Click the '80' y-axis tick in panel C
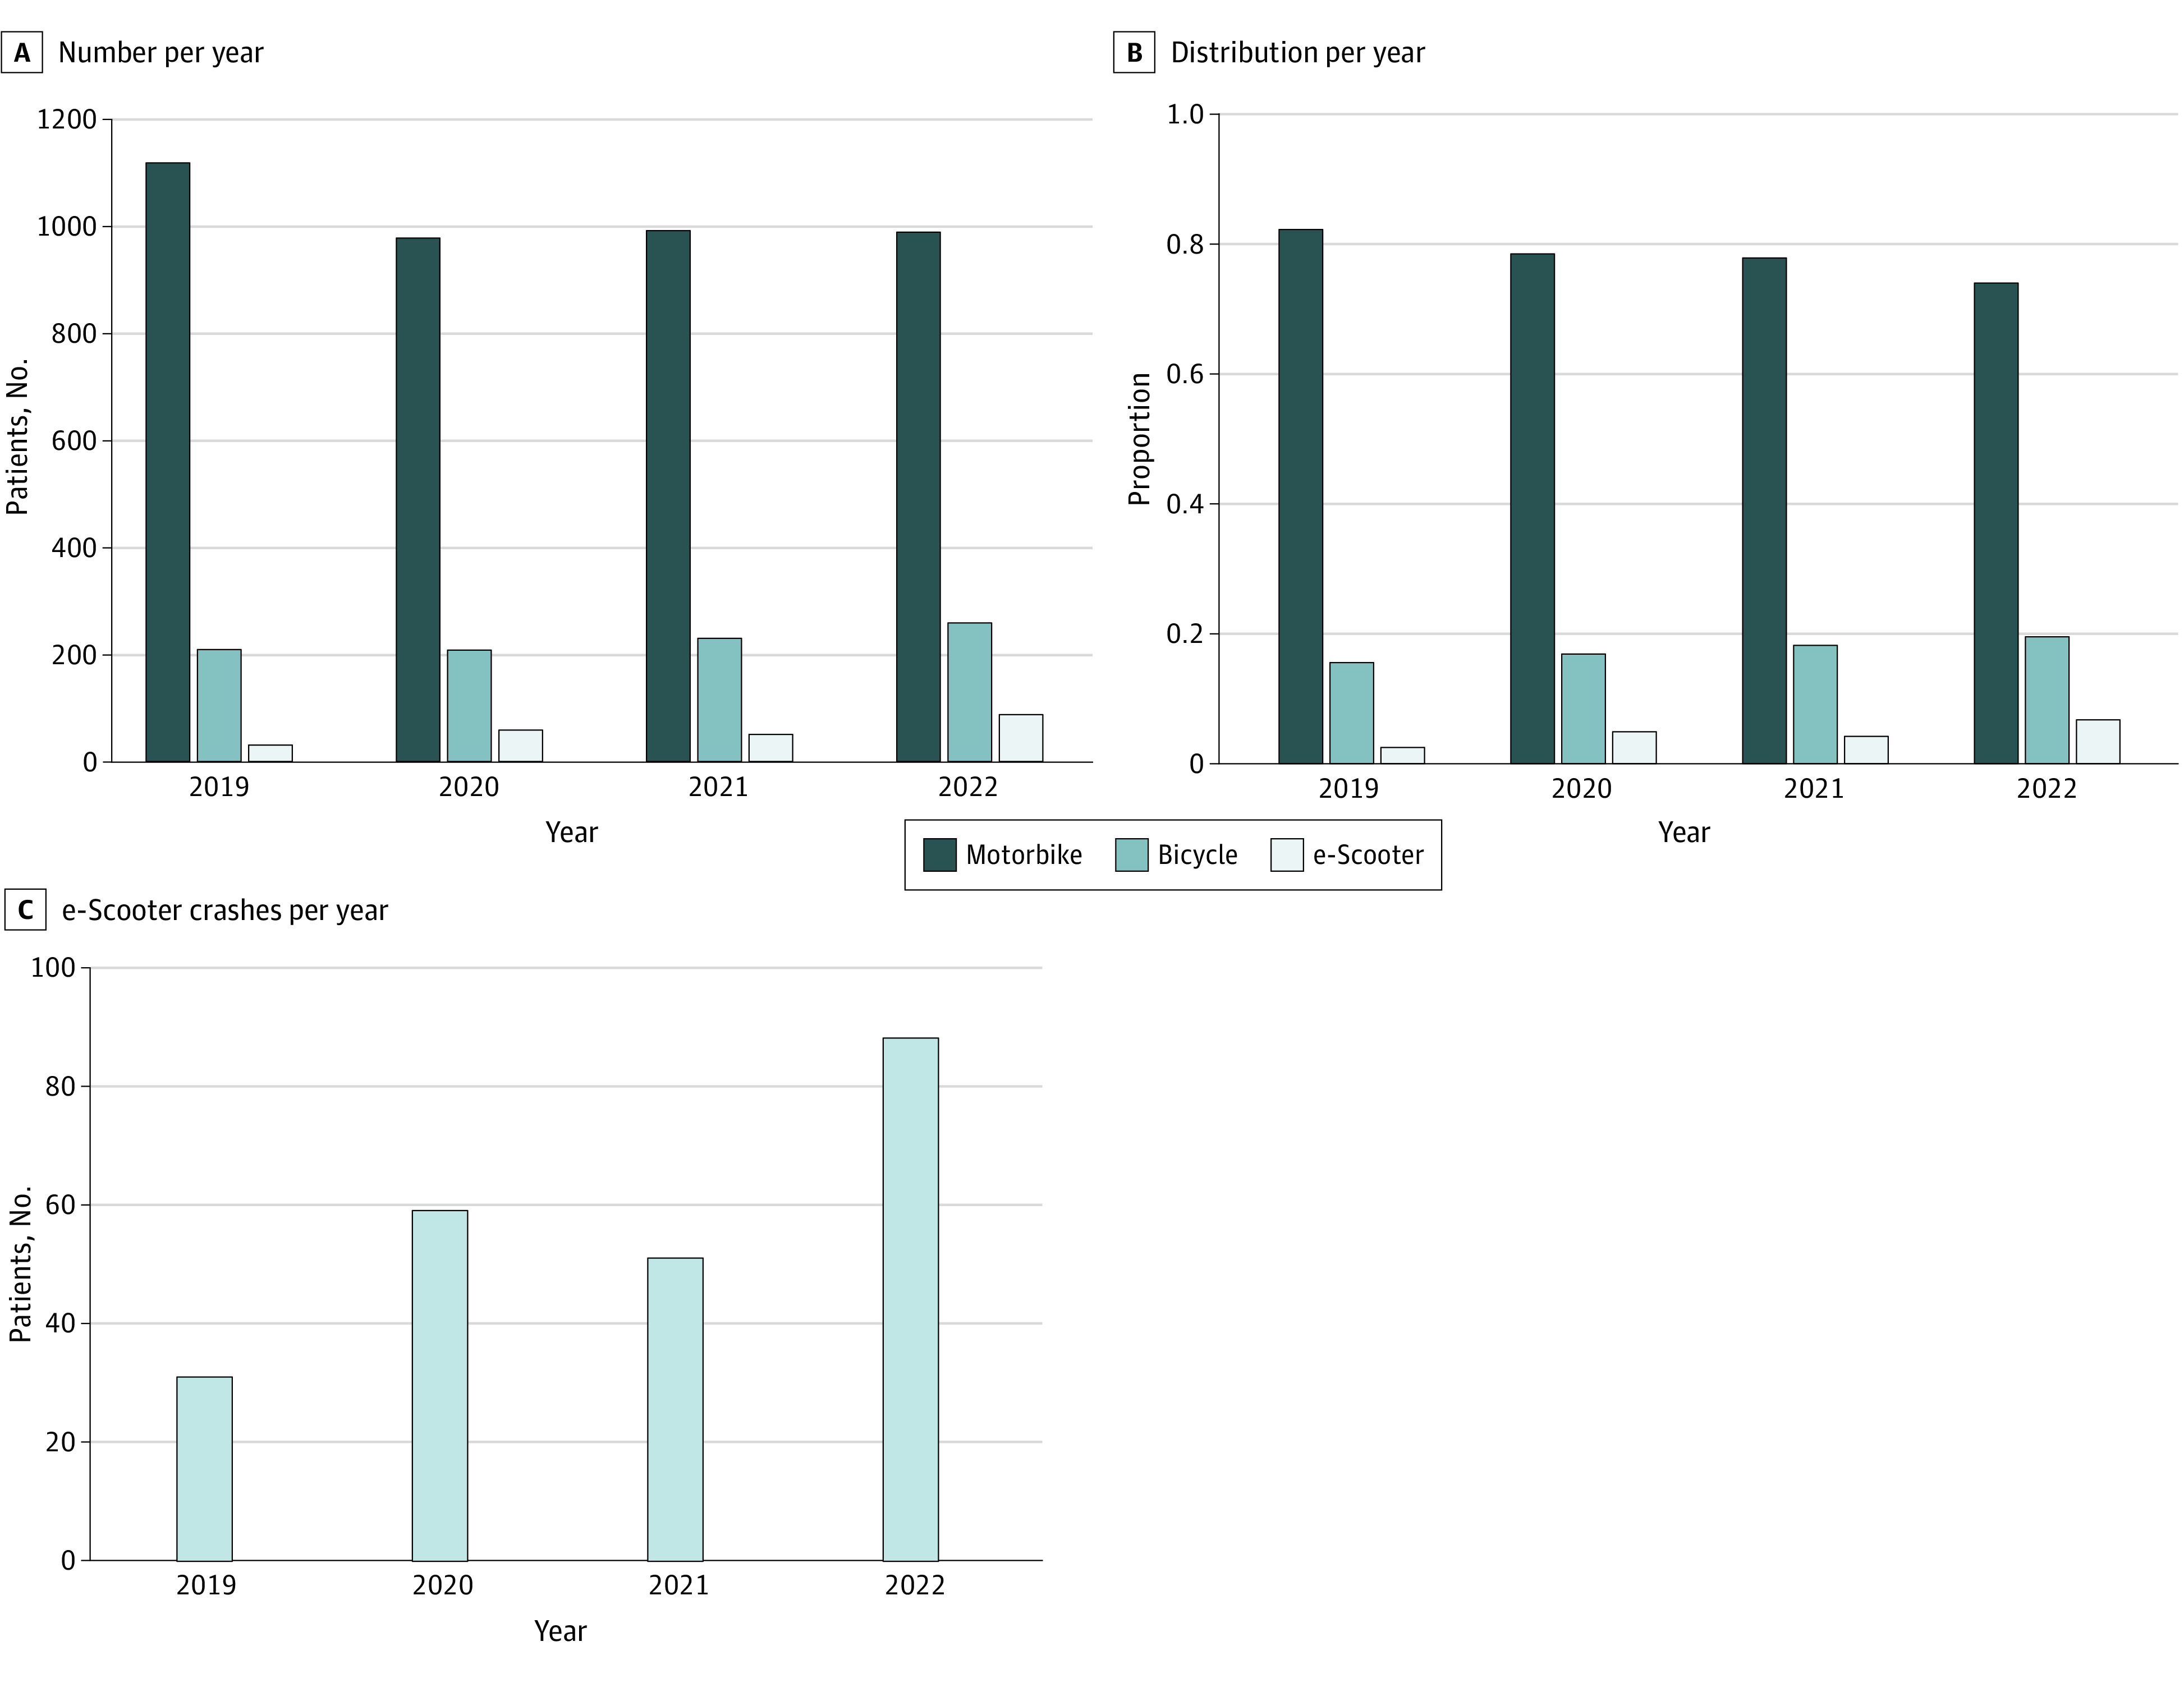 [x=61, y=1087]
